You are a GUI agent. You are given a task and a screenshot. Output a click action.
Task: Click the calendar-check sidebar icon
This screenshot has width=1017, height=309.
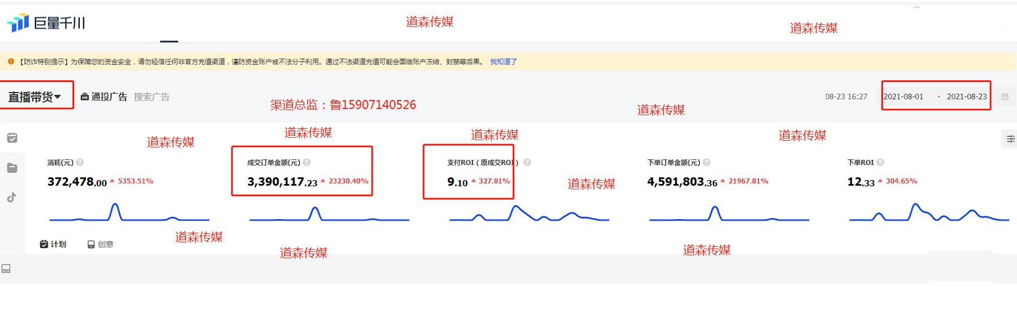[x=12, y=138]
